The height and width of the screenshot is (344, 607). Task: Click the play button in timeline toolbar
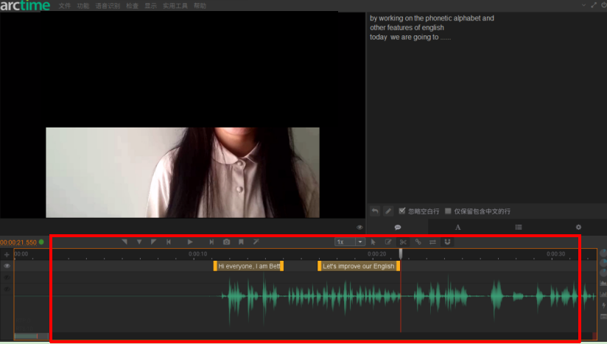pyautogui.click(x=190, y=242)
